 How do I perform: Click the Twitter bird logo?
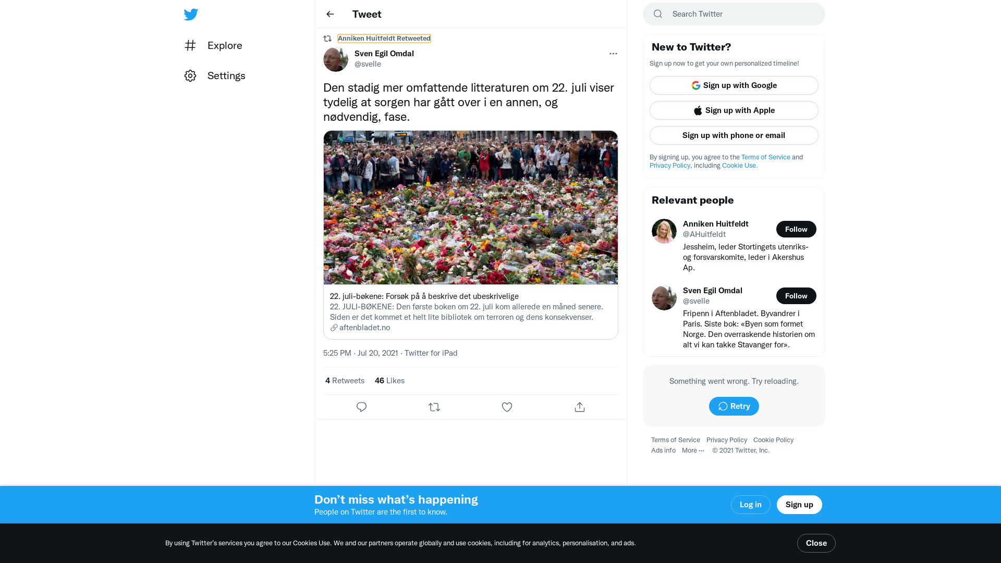(191, 15)
